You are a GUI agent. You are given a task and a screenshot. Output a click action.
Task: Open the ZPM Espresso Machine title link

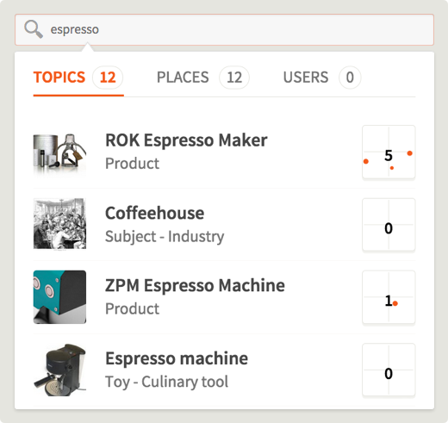195,285
